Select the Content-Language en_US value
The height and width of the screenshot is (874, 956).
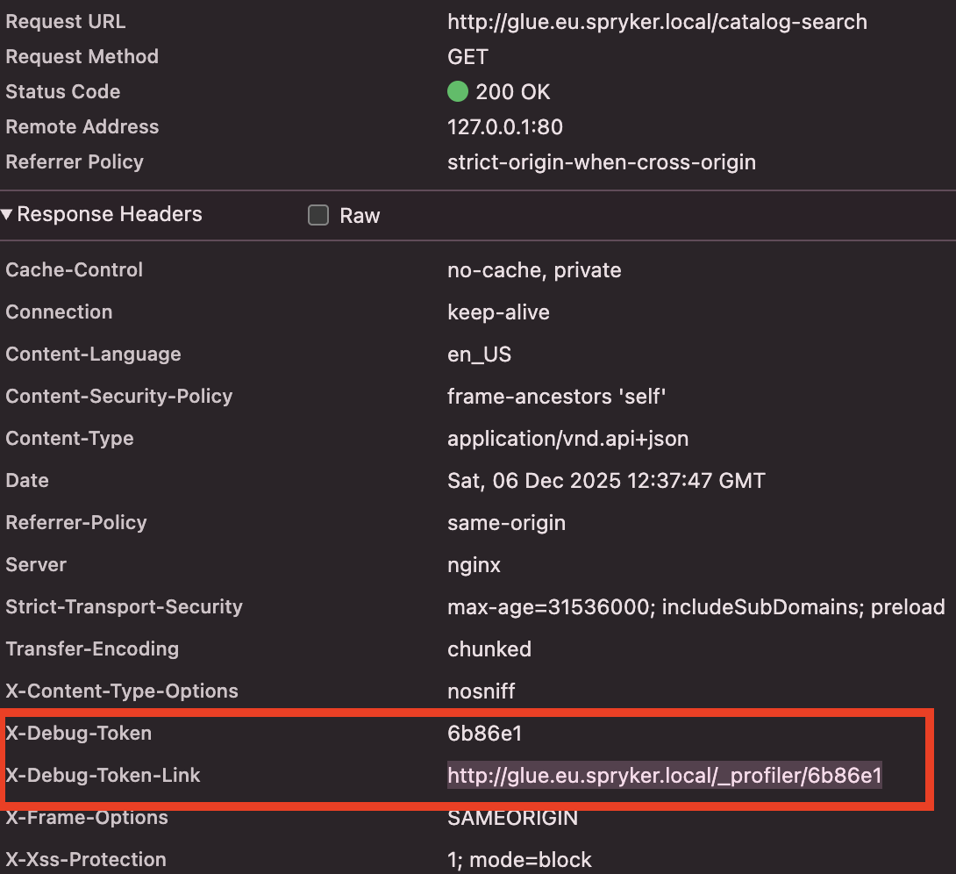point(479,355)
